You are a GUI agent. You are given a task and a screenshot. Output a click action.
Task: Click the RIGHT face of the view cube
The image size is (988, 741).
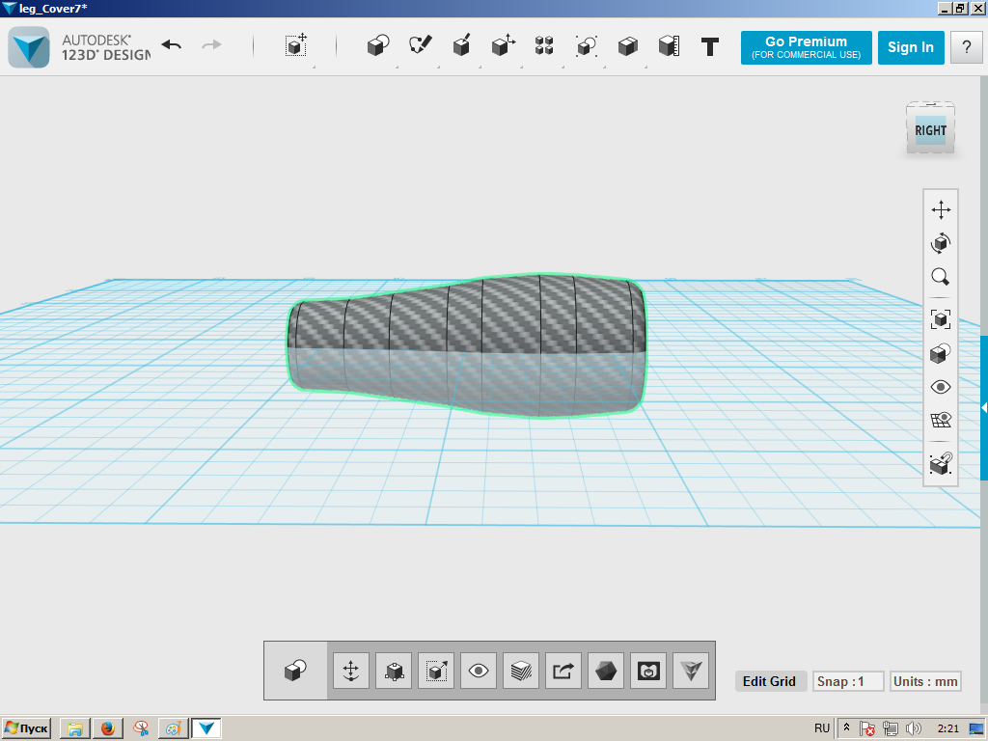coord(931,130)
